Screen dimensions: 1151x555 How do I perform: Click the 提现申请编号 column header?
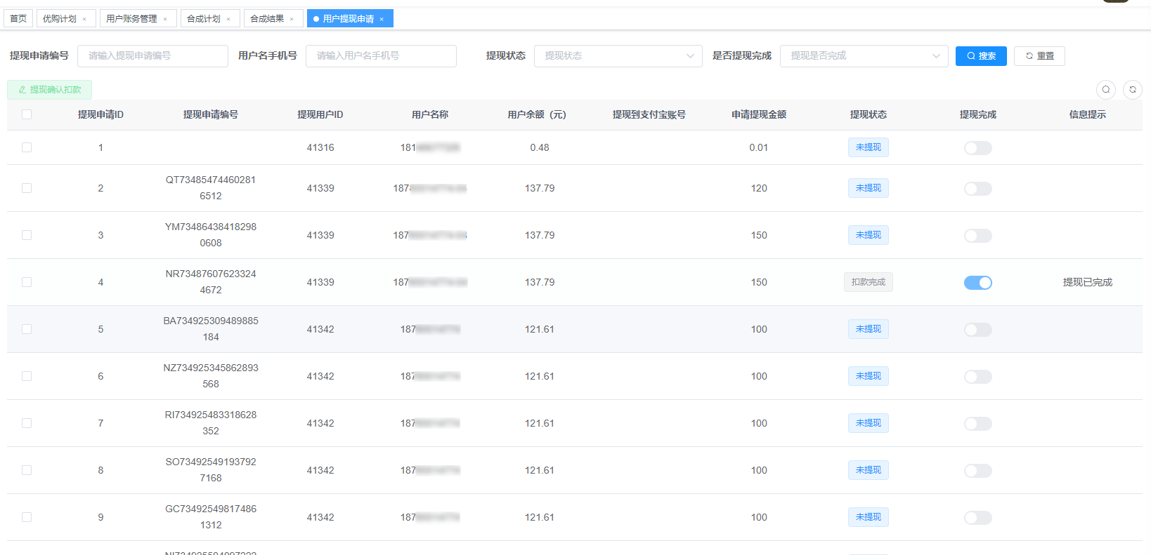[x=211, y=114]
